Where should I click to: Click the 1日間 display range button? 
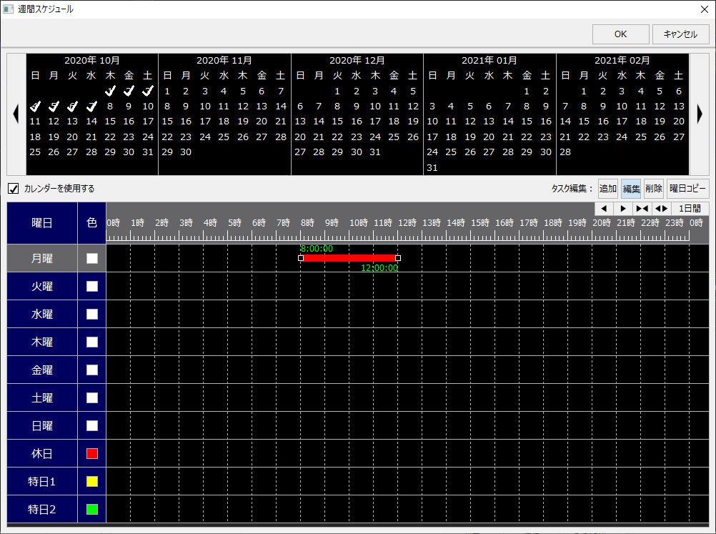point(690,208)
